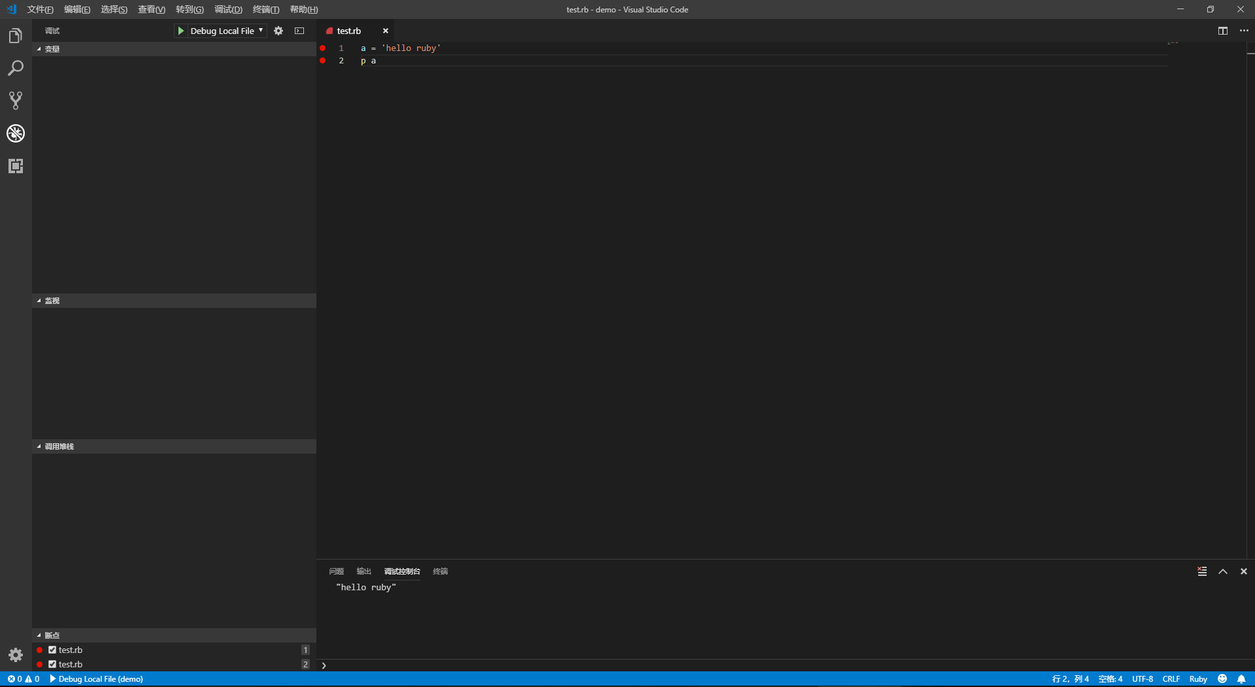The height and width of the screenshot is (687, 1255).
Task: Open the Extensions view
Action: [x=16, y=166]
